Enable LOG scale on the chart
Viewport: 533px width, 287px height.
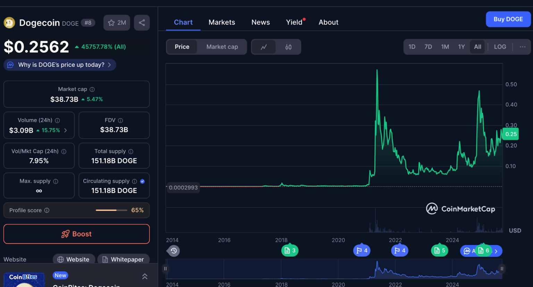click(x=500, y=47)
